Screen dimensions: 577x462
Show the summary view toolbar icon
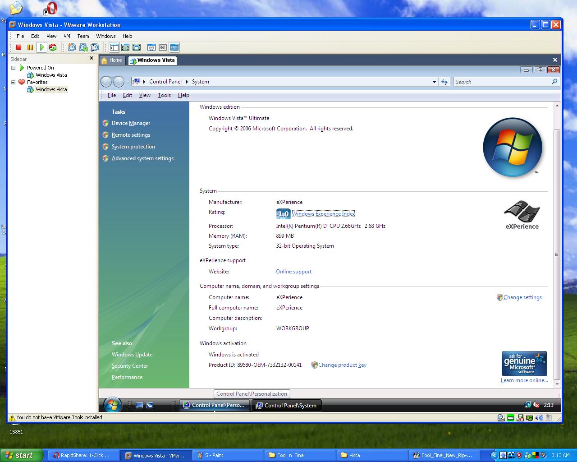tap(151, 47)
